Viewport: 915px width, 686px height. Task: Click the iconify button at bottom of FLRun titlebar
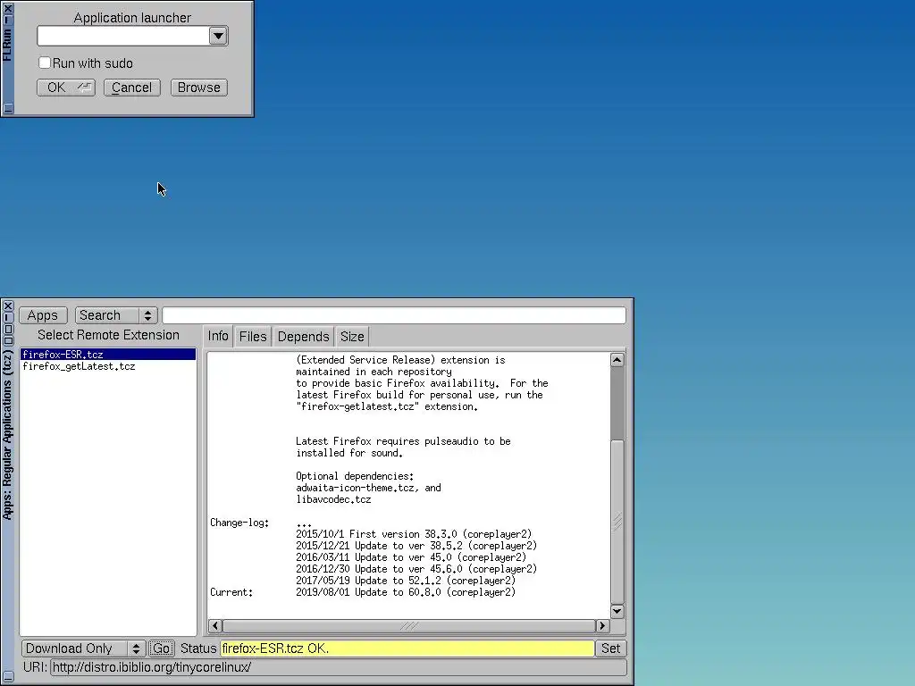coord(8,108)
